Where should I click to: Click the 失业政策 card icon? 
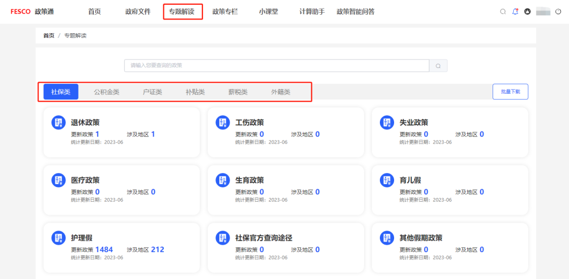[387, 123]
